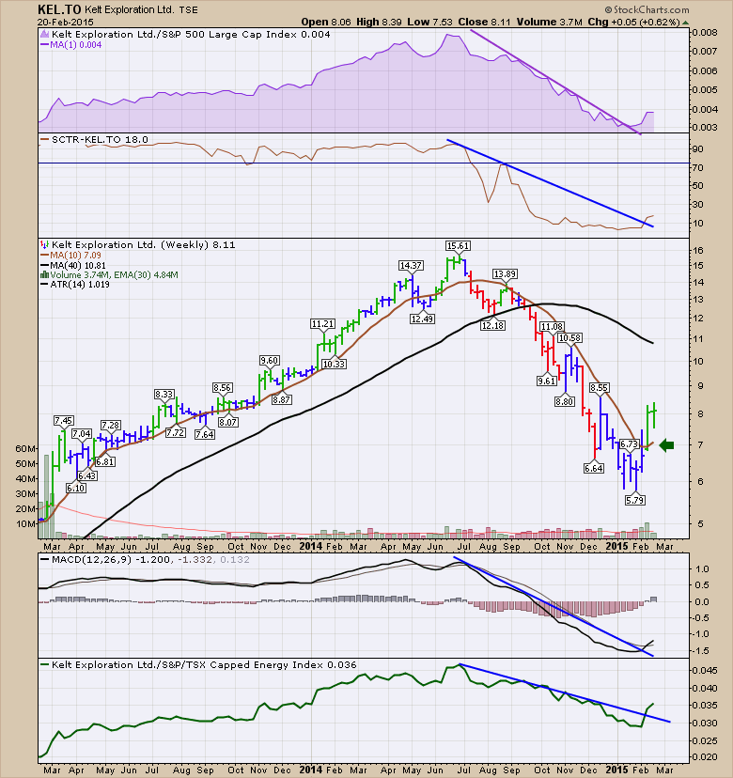Screen dimensions: 733x778
Task: Click the 90 level on the SCTR axis
Action: (698, 148)
